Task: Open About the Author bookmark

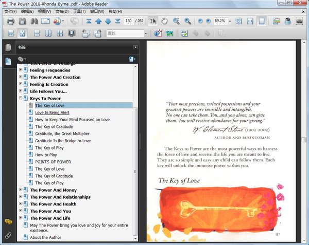Action: click(x=46, y=237)
